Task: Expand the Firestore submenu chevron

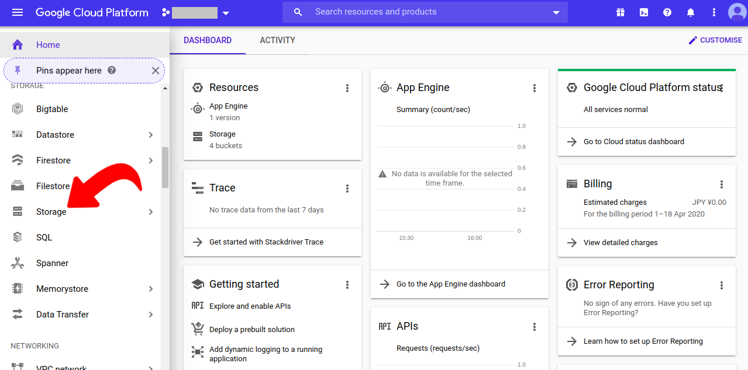Action: pos(151,160)
